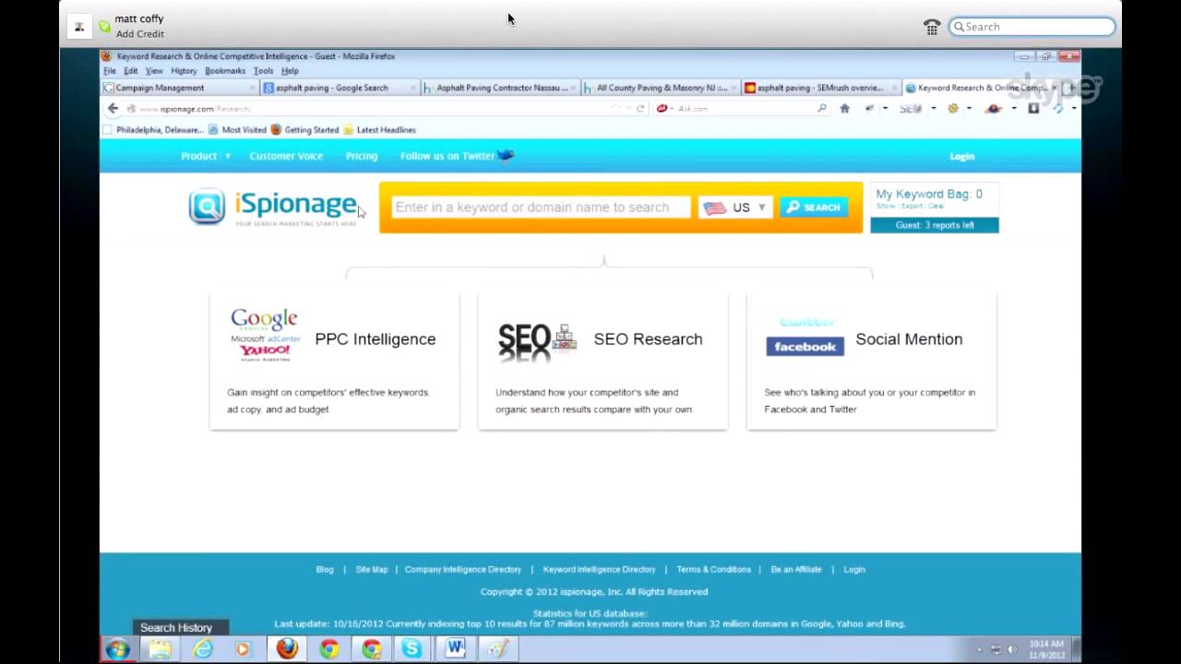Image resolution: width=1181 pixels, height=664 pixels.
Task: Open the View menu
Action: [154, 71]
